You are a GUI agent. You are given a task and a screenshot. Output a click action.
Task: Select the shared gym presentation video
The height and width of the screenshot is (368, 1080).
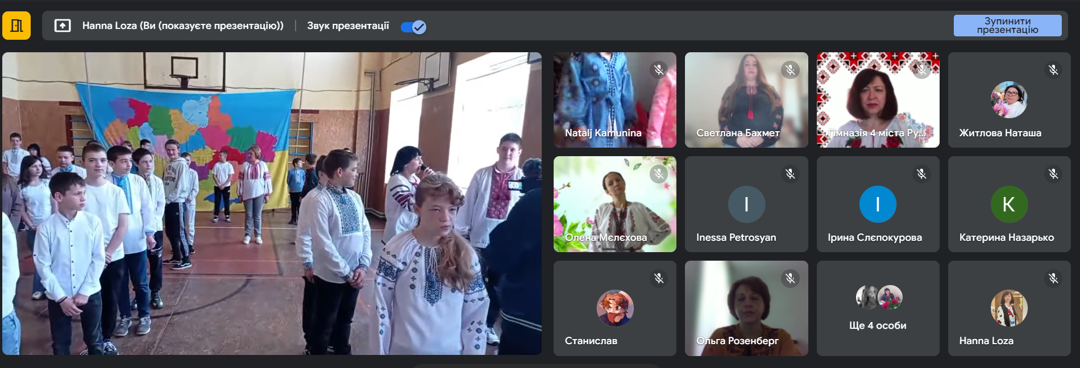coord(272,203)
